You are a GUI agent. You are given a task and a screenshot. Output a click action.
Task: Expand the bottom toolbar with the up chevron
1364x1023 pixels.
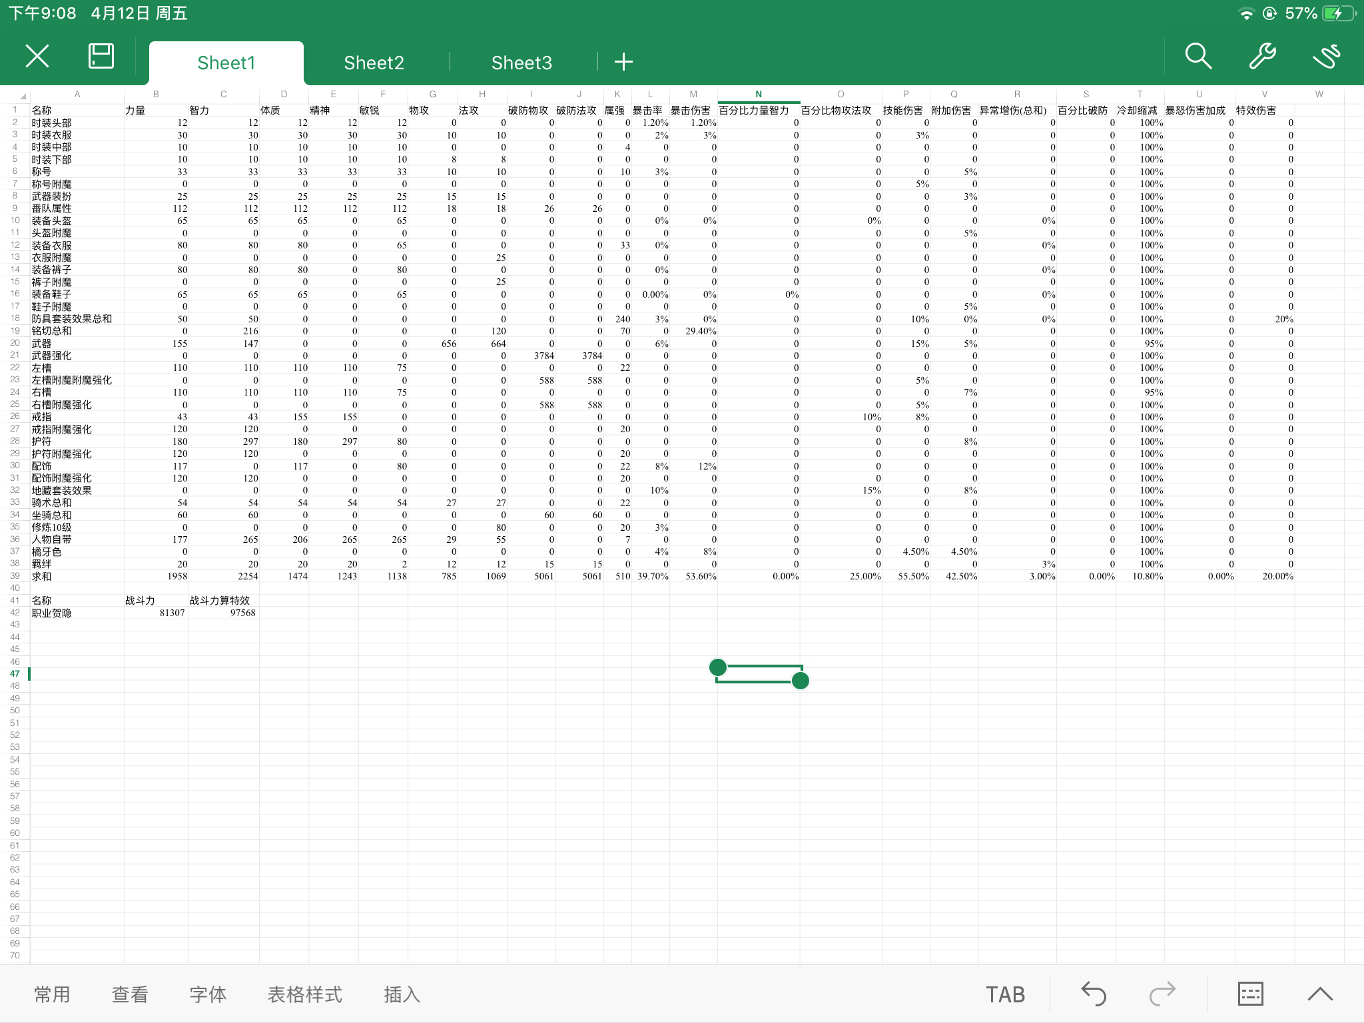[x=1319, y=994]
